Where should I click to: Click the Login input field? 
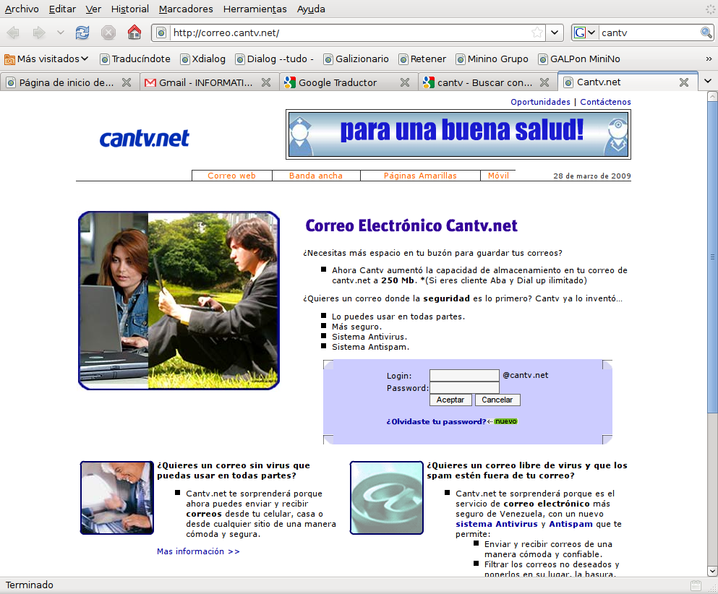coord(464,376)
